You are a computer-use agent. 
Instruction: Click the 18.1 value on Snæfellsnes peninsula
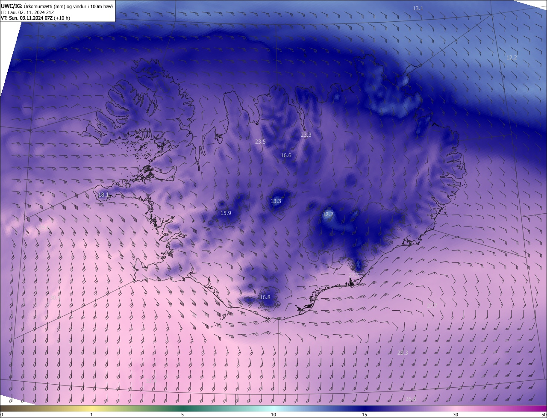103,194
